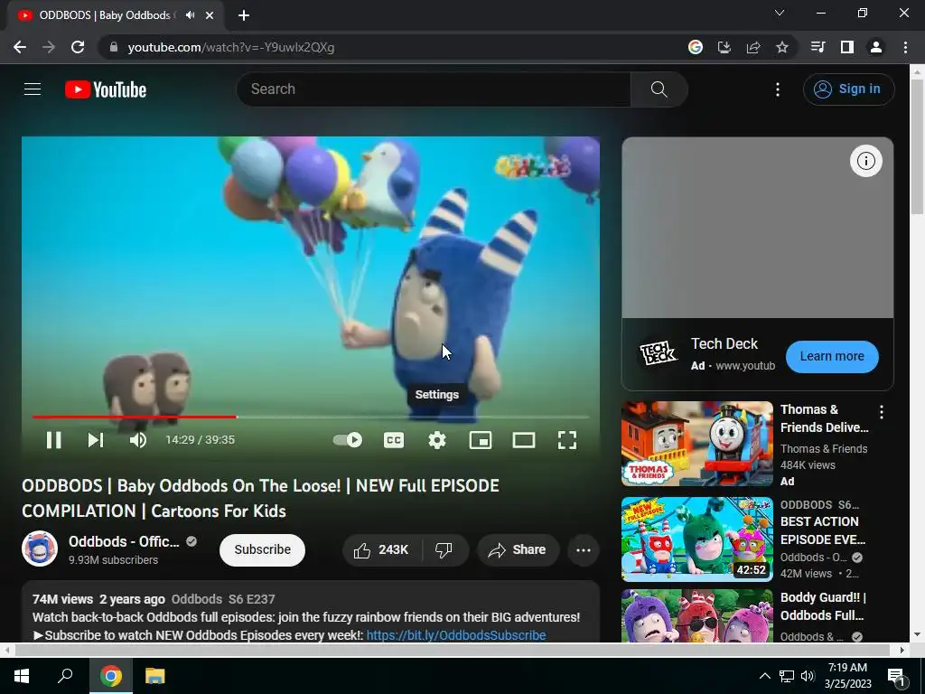The width and height of the screenshot is (925, 694).
Task: Open Chrome three-dot menu
Action: 905,47
